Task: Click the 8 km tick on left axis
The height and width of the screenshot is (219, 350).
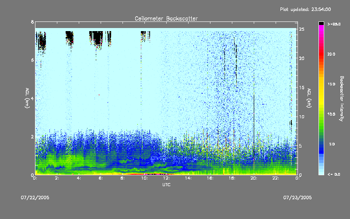Action: coord(32,22)
